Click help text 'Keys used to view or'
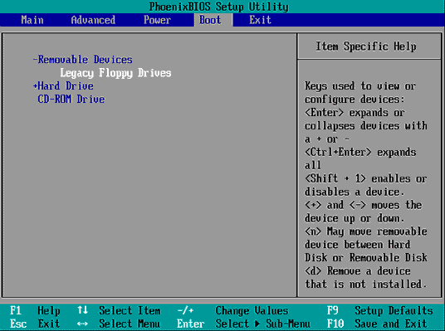The height and width of the screenshot is (331, 445). tap(360, 86)
